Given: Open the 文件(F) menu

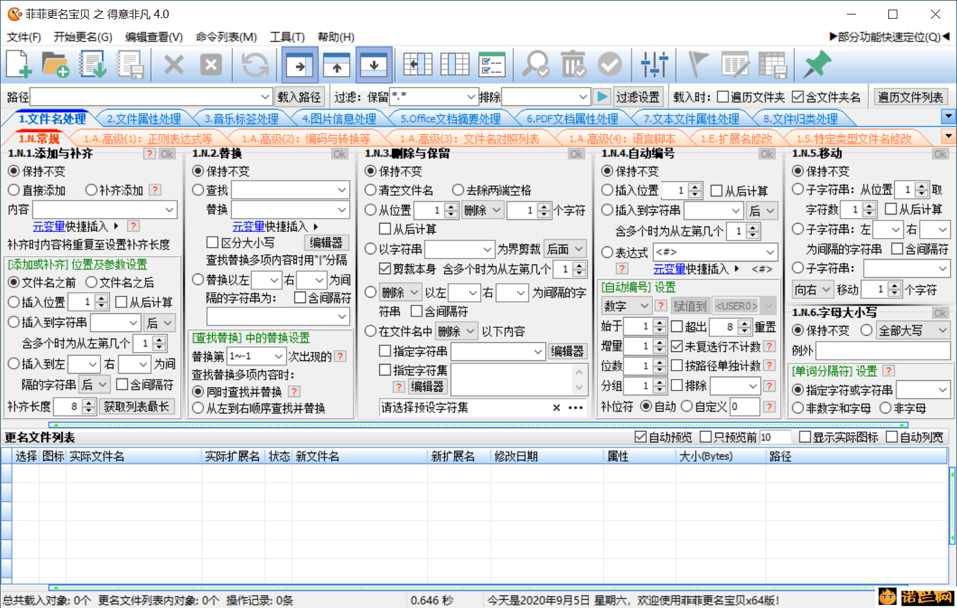Looking at the screenshot, I should click(x=24, y=37).
